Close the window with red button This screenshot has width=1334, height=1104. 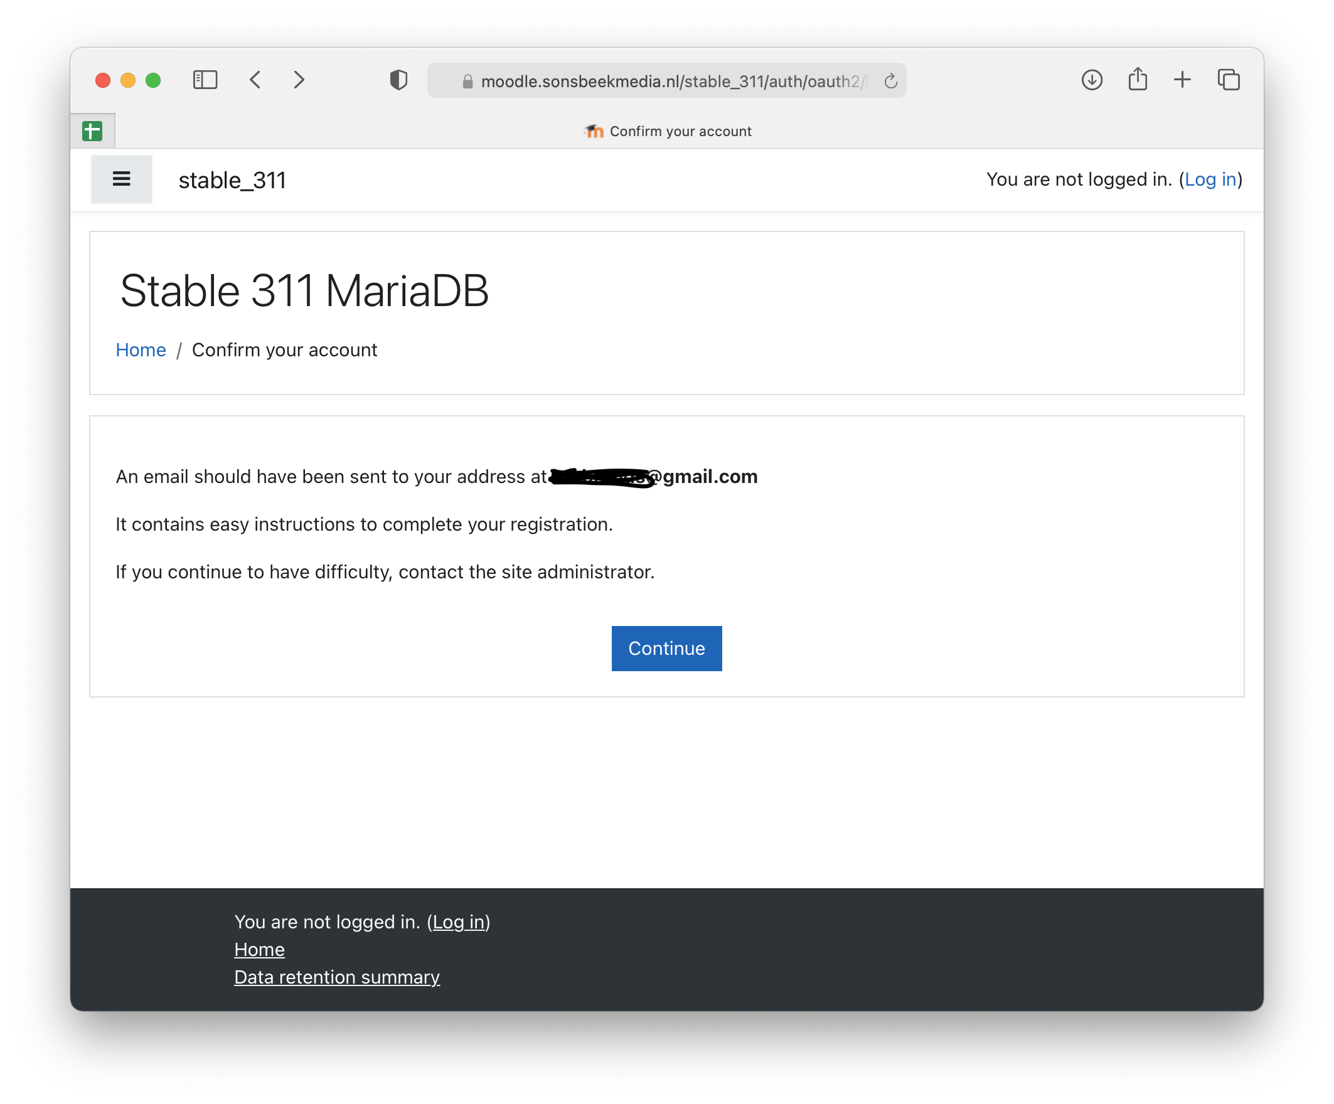click(x=103, y=81)
